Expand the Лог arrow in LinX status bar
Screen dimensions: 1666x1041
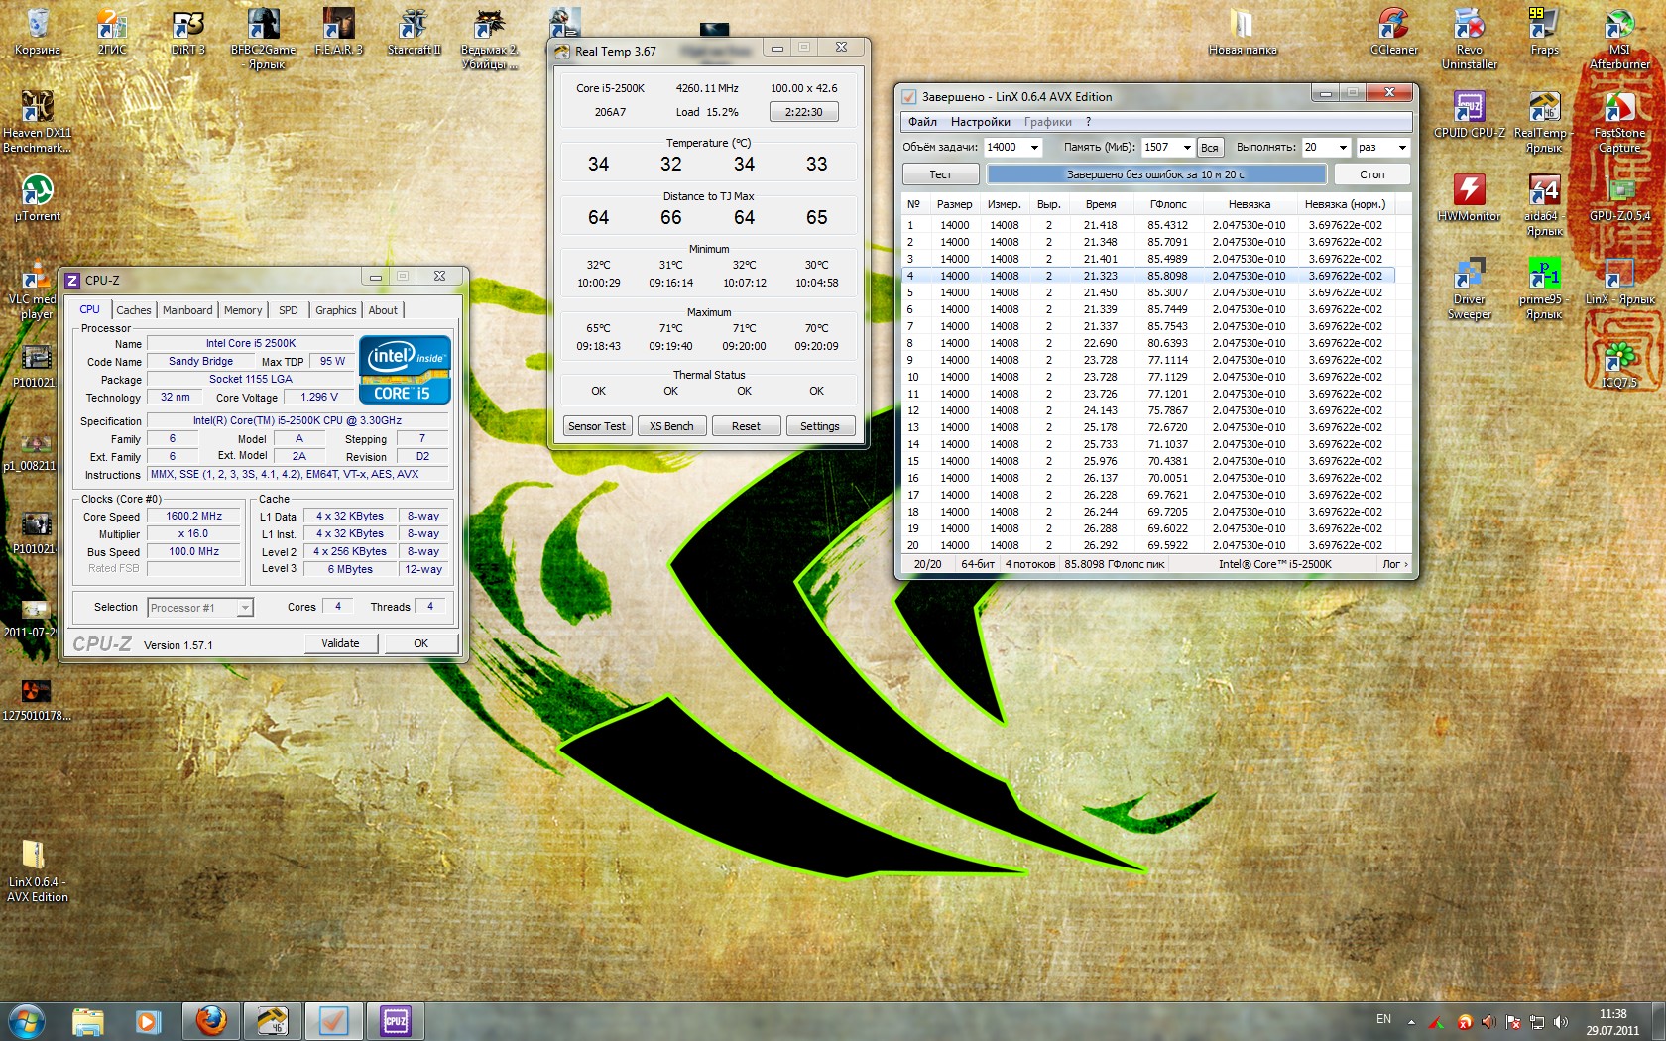[1394, 564]
